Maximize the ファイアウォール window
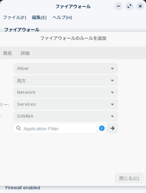Viewport: 146px width, 193px height. (x=129, y=6)
